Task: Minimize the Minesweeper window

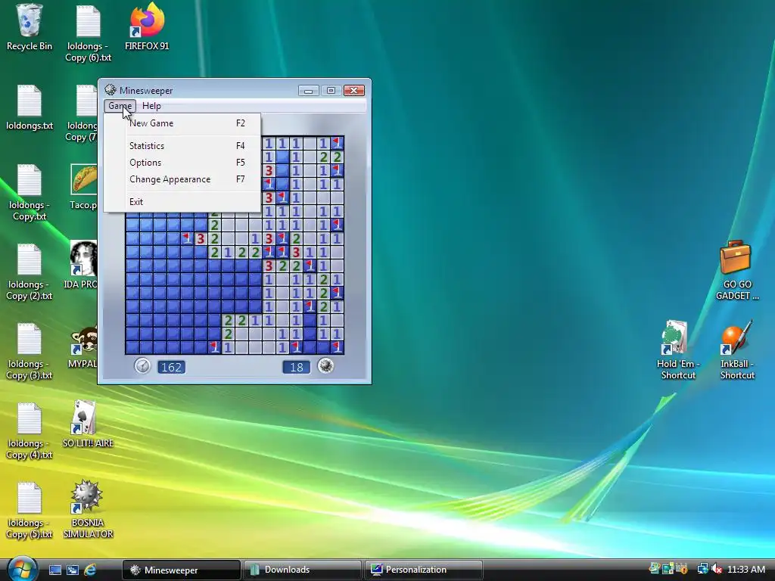Action: pos(309,91)
